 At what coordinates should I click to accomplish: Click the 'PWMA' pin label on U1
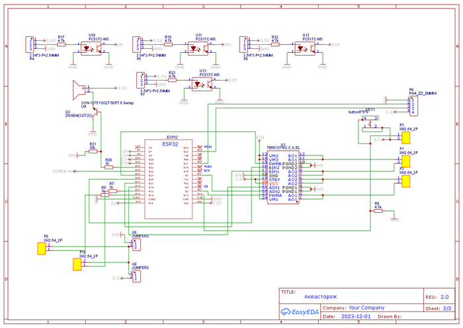point(275,196)
